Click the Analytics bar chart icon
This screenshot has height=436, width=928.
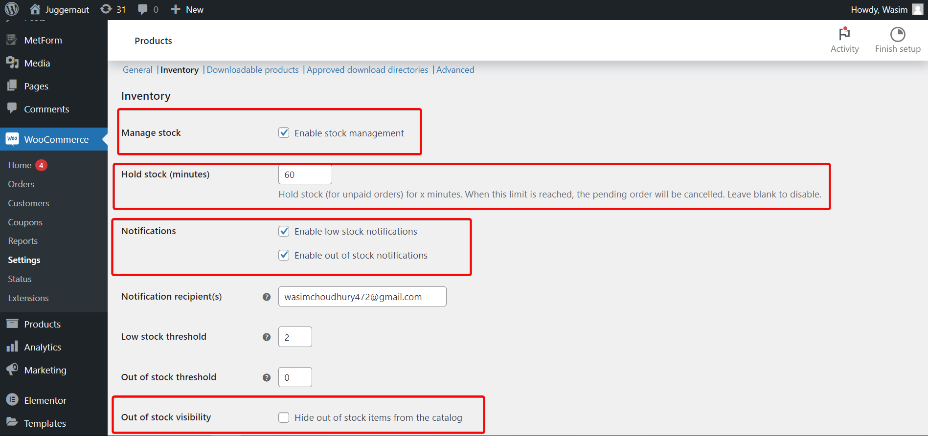12,347
